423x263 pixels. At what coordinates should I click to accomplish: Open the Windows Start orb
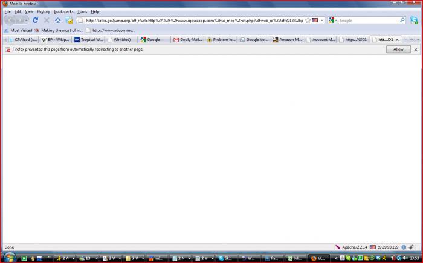[x=10, y=258]
